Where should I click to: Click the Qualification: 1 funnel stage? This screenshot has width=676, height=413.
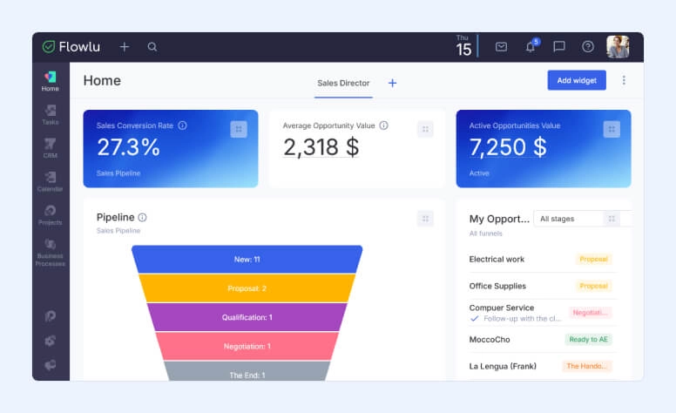(x=247, y=317)
